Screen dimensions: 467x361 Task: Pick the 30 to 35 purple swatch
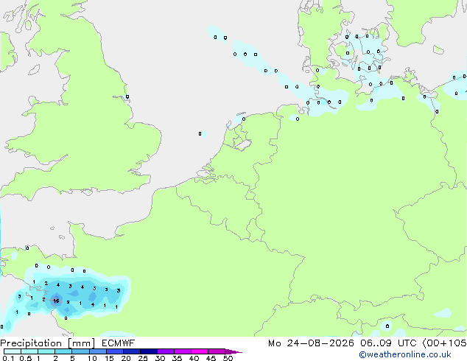point(166,351)
